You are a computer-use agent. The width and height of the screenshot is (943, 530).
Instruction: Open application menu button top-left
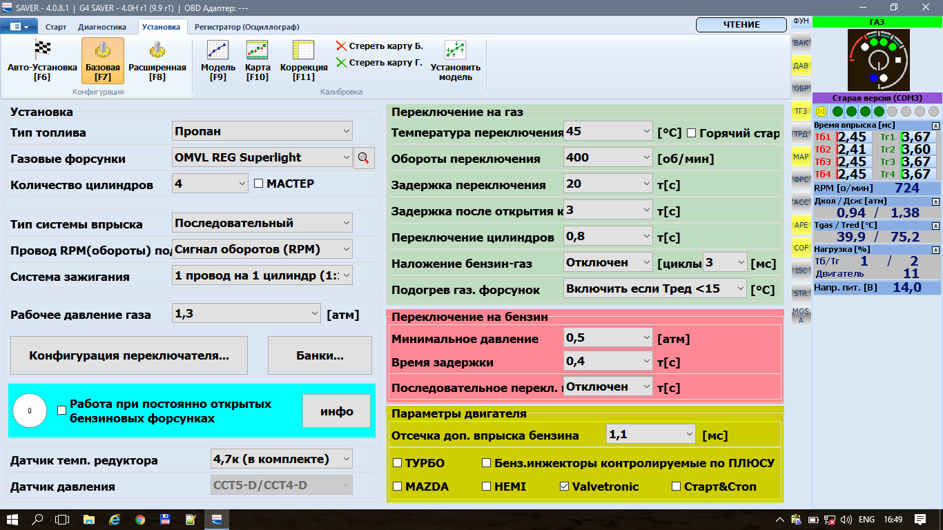click(x=19, y=27)
